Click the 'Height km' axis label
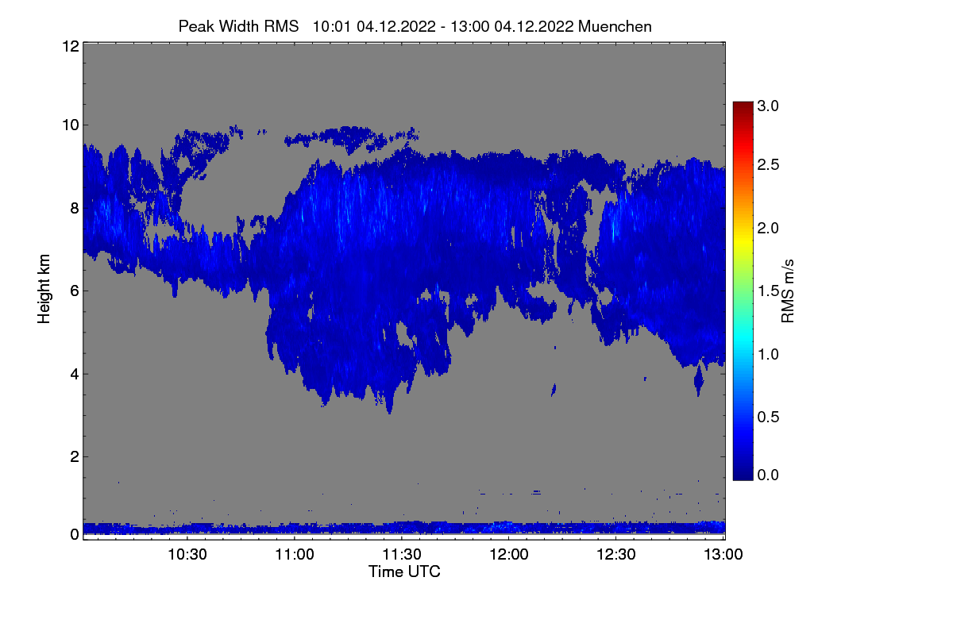953x635 pixels. pos(44,291)
